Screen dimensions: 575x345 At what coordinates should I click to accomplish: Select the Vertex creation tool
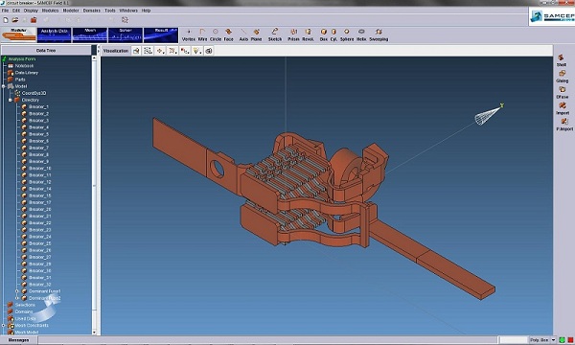click(189, 34)
